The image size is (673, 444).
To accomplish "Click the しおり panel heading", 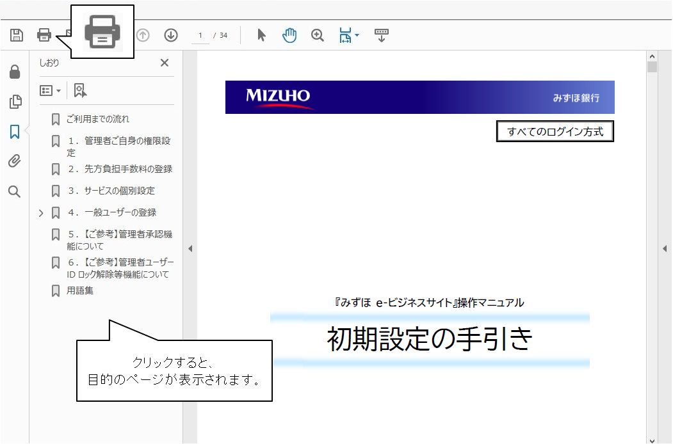I will pyautogui.click(x=49, y=63).
